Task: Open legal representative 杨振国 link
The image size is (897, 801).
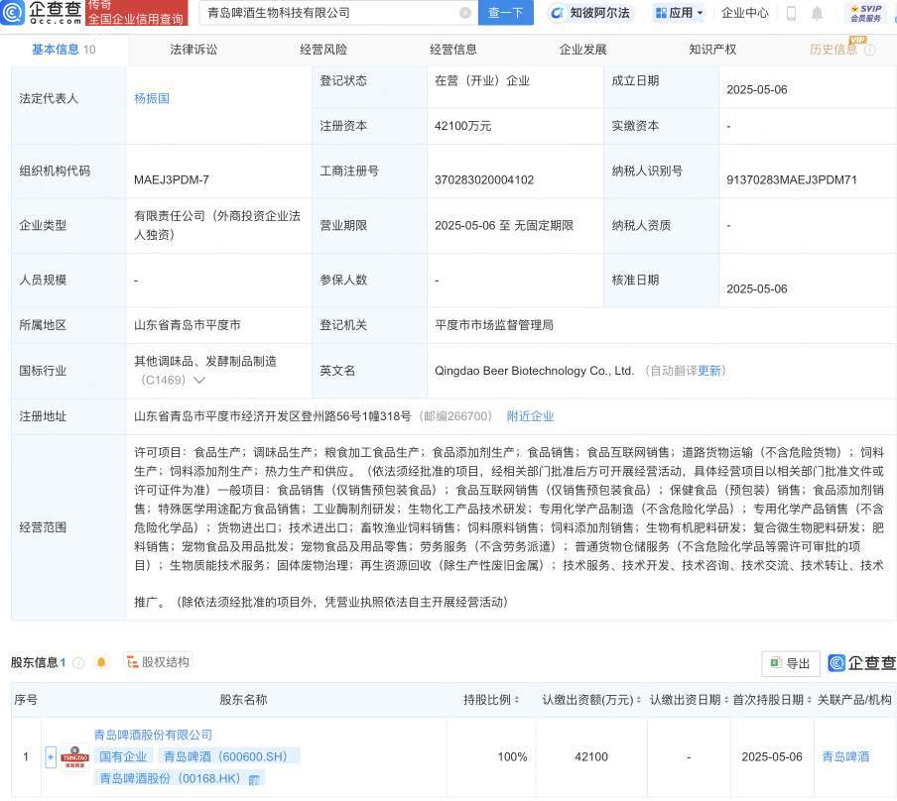Action: tap(152, 98)
